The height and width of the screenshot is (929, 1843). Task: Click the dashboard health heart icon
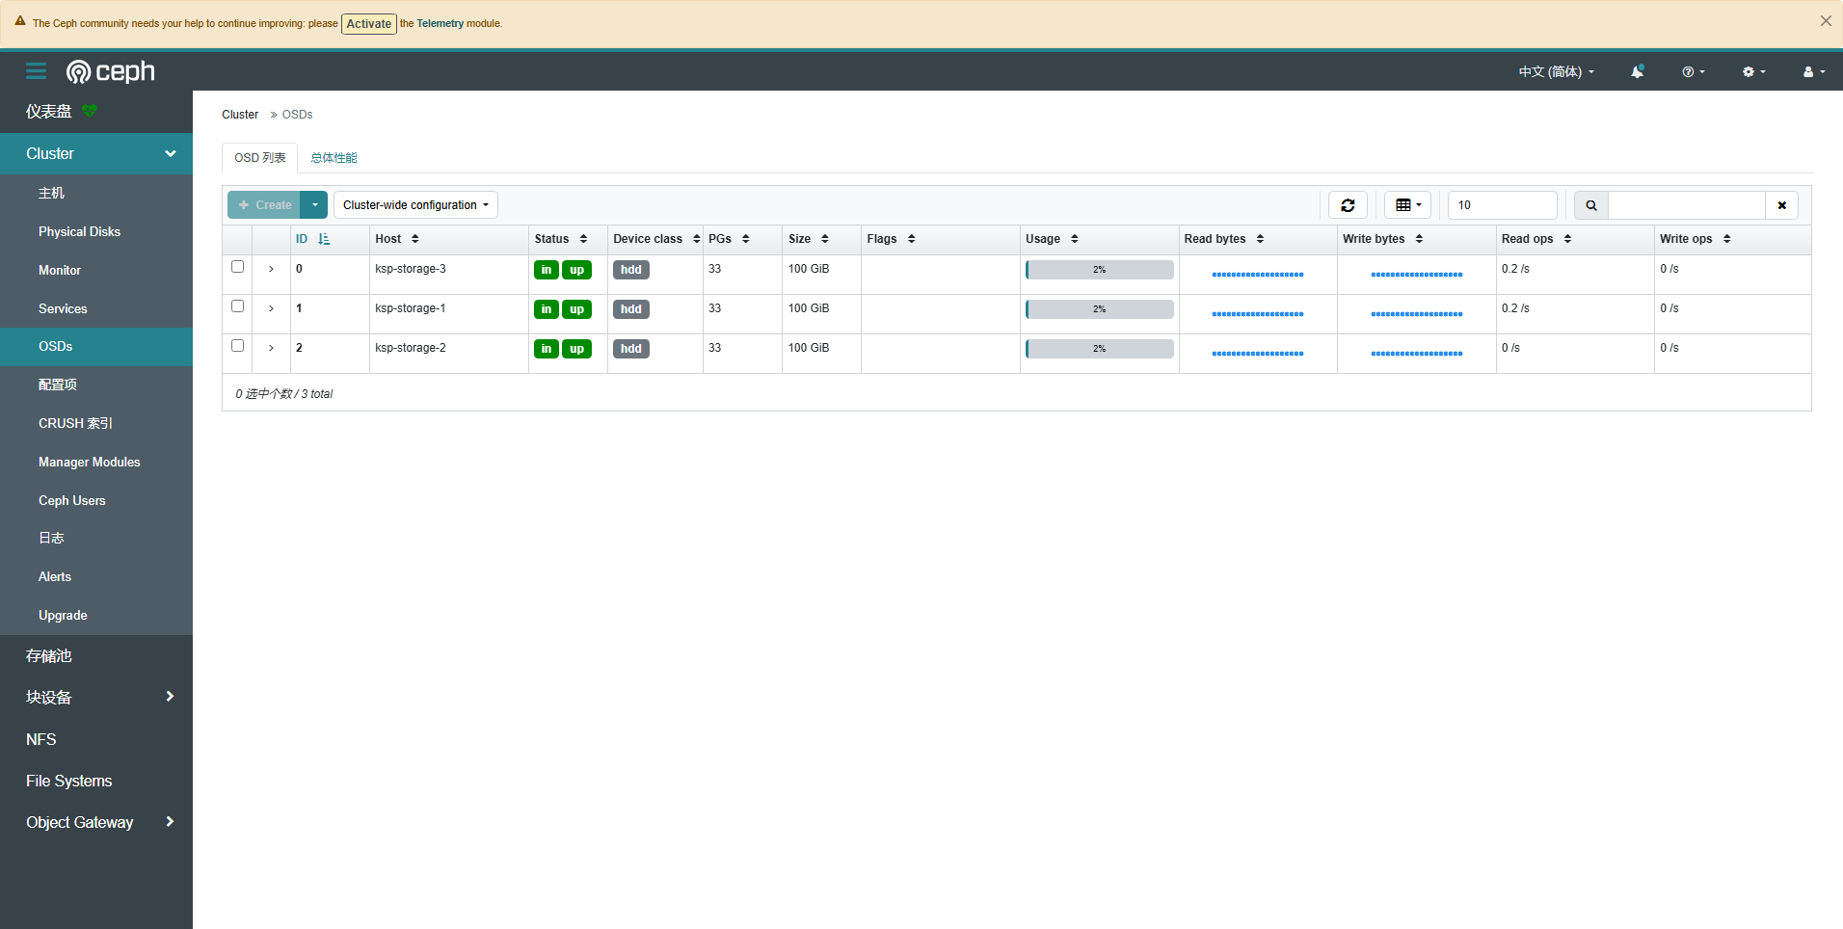(90, 111)
